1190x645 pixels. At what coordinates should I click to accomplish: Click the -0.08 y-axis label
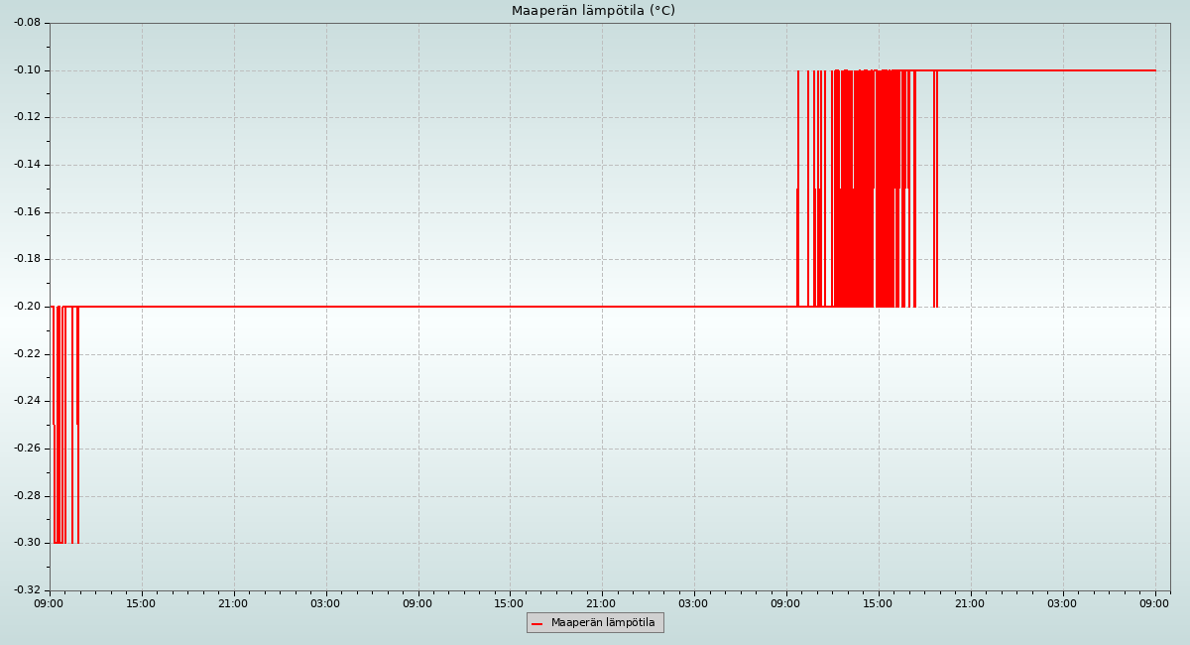[27, 23]
